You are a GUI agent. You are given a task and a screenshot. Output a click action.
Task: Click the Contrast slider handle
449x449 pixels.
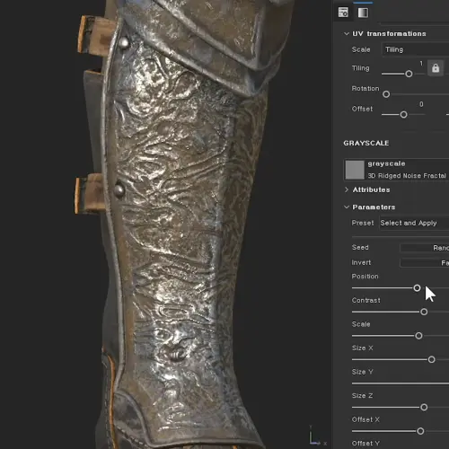[424, 312]
